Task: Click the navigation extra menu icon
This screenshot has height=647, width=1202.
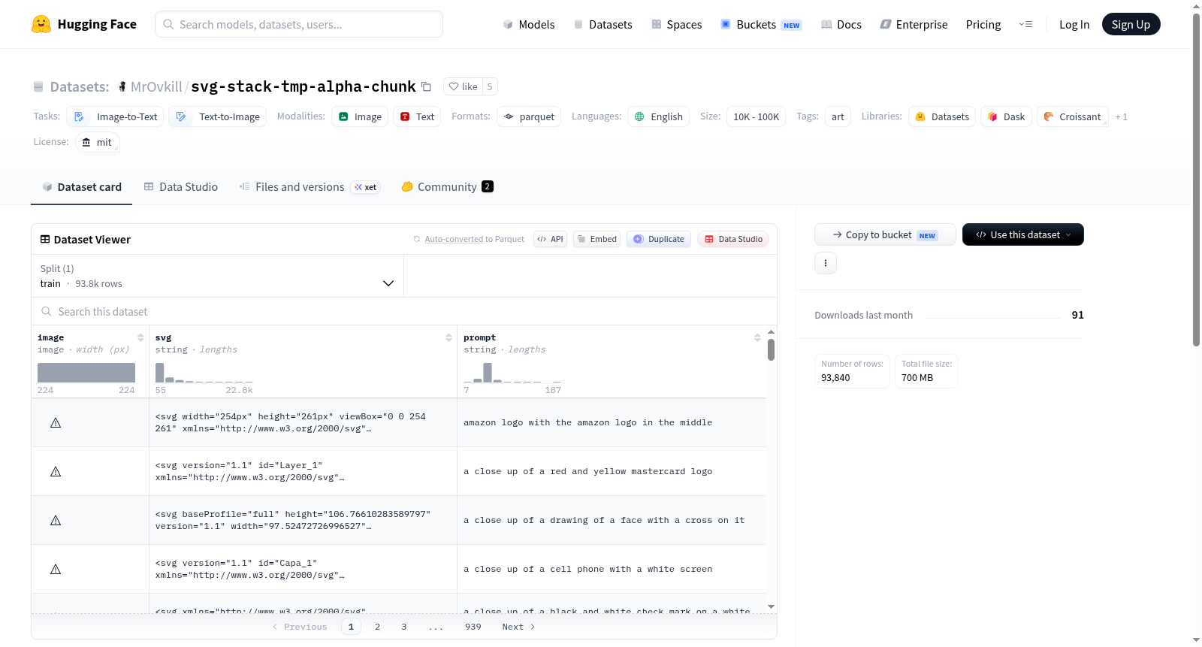Action: pos(1025,24)
